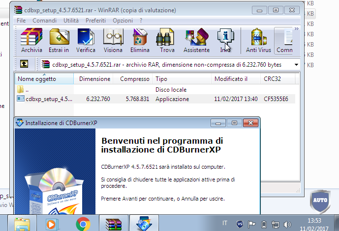This screenshot has width=339, height=231.
Task: Click the CDBurnerXP installer title bar icon
Action: (20, 123)
